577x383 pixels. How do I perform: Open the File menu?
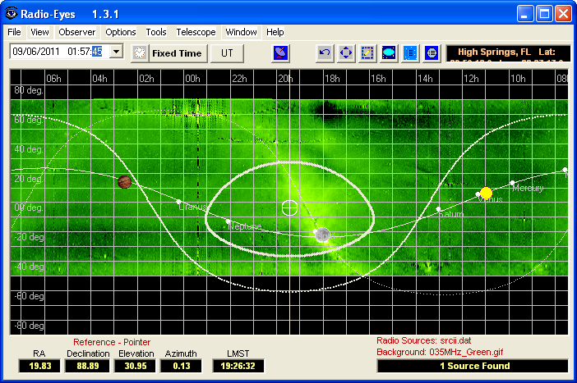pos(15,32)
